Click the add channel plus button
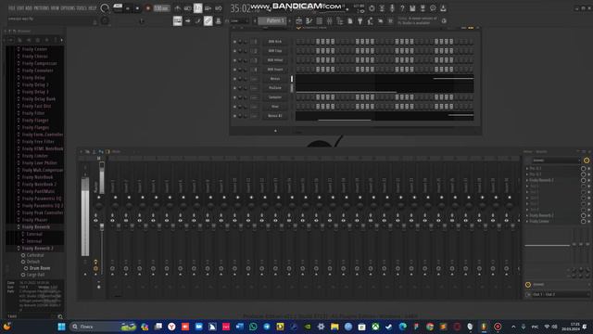This screenshot has width=593, height=334. [275, 131]
